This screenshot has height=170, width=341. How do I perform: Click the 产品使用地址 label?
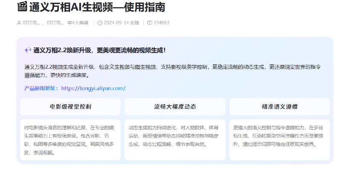pos(41,88)
